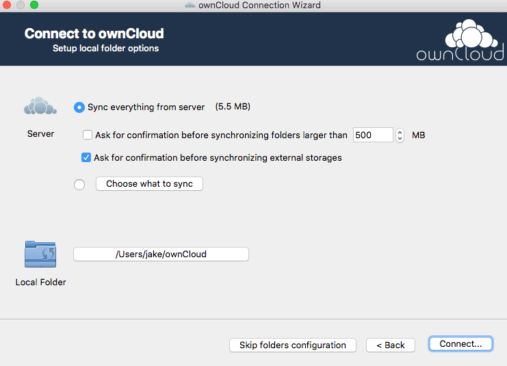507x366 pixels.
Task: Click the Local Folder sync icon
Action: point(40,254)
